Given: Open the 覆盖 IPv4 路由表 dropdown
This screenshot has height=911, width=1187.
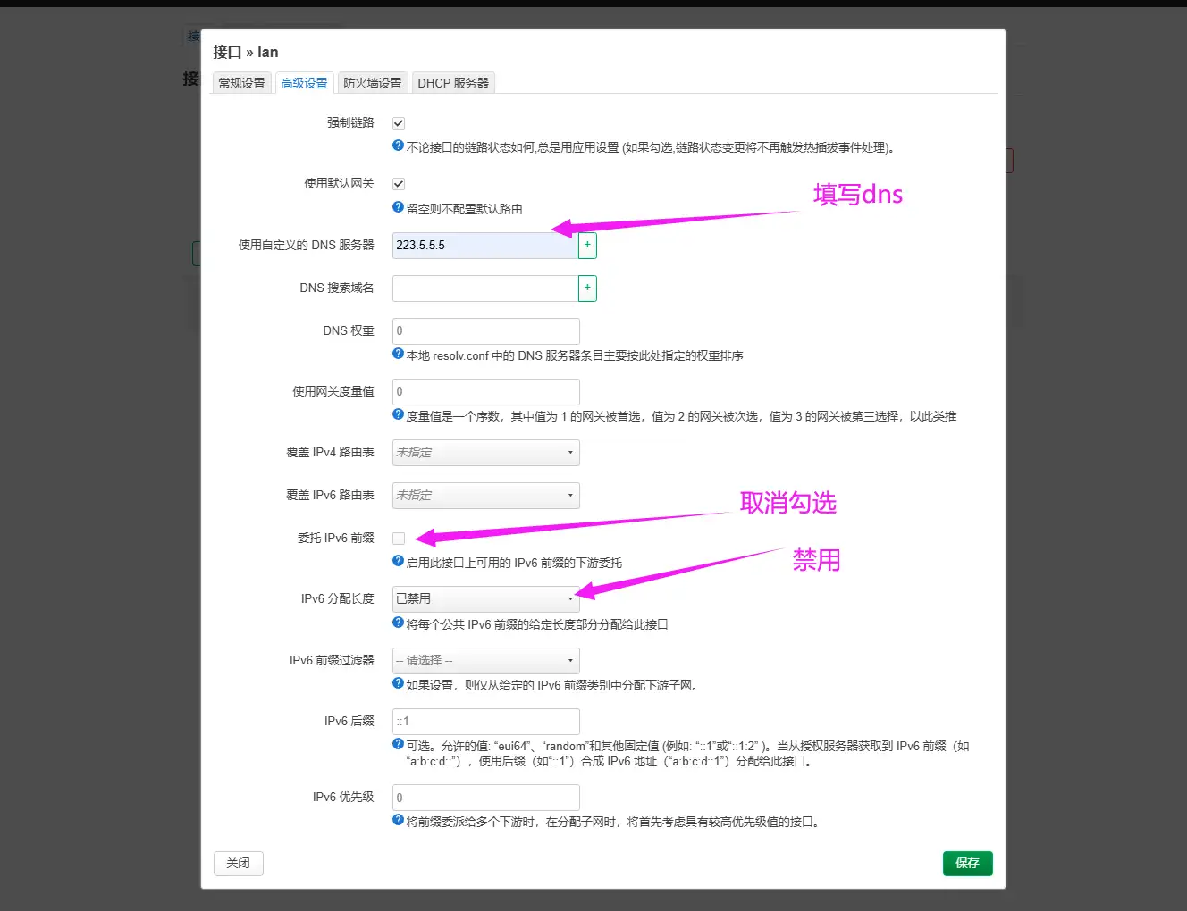Looking at the screenshot, I should [485, 453].
